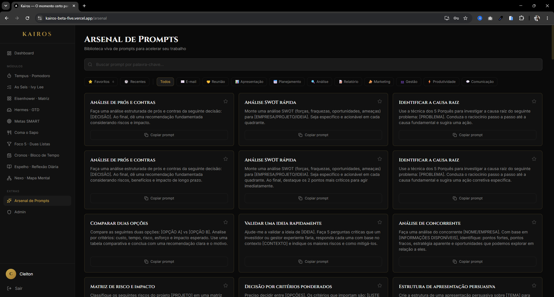Filter by Recentes
Viewport: 554px width, 297px height.
coord(135,82)
